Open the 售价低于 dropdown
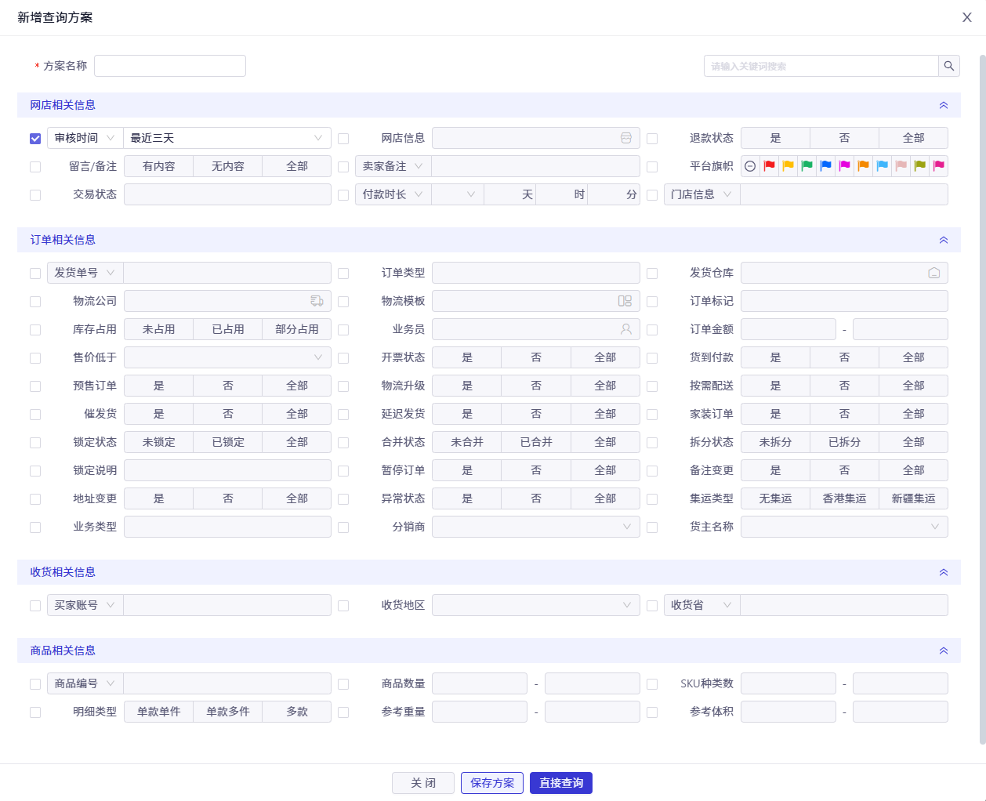 coord(227,357)
